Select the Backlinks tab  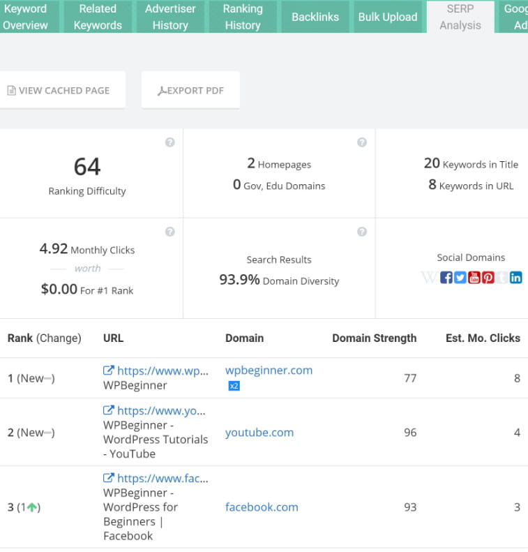(x=315, y=17)
